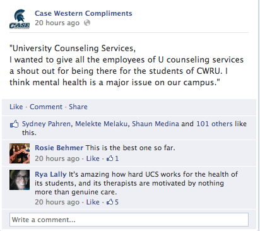Open Rya Lally's profile photo
260x231 pixels.
20,180
